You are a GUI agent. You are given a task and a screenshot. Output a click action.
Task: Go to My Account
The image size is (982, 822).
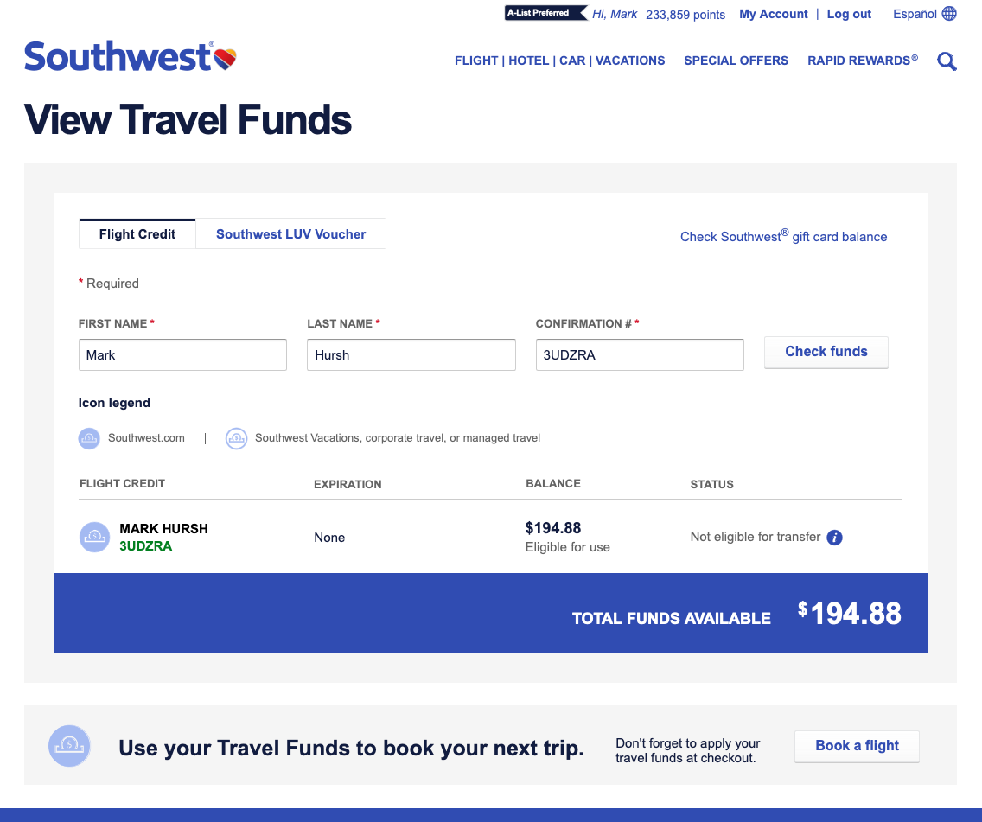coord(773,13)
